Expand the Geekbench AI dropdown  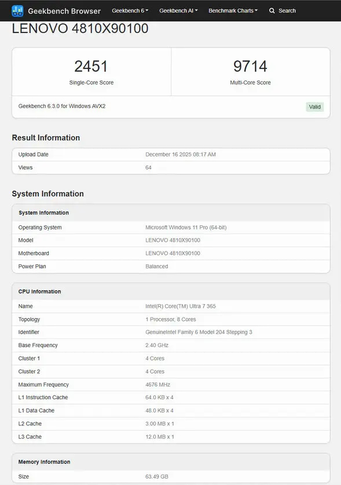(178, 11)
